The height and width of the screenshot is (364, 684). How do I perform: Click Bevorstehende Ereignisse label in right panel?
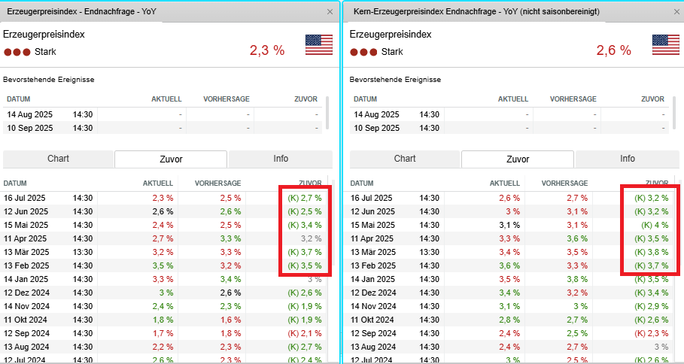(395, 80)
